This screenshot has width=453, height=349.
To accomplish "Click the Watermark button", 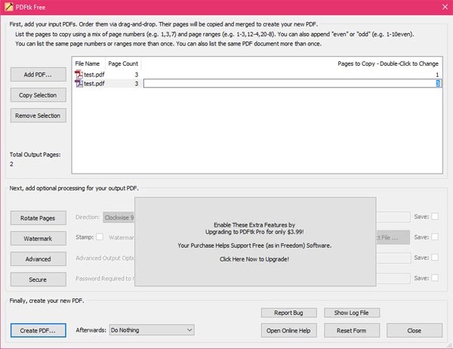I will coord(39,239).
